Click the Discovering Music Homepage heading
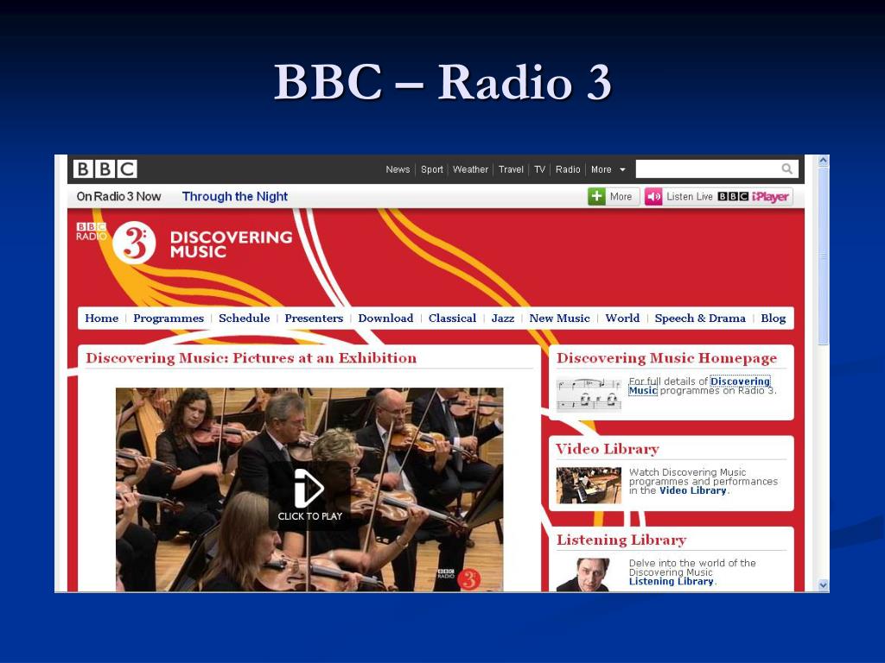The height and width of the screenshot is (663, 885). 666,358
